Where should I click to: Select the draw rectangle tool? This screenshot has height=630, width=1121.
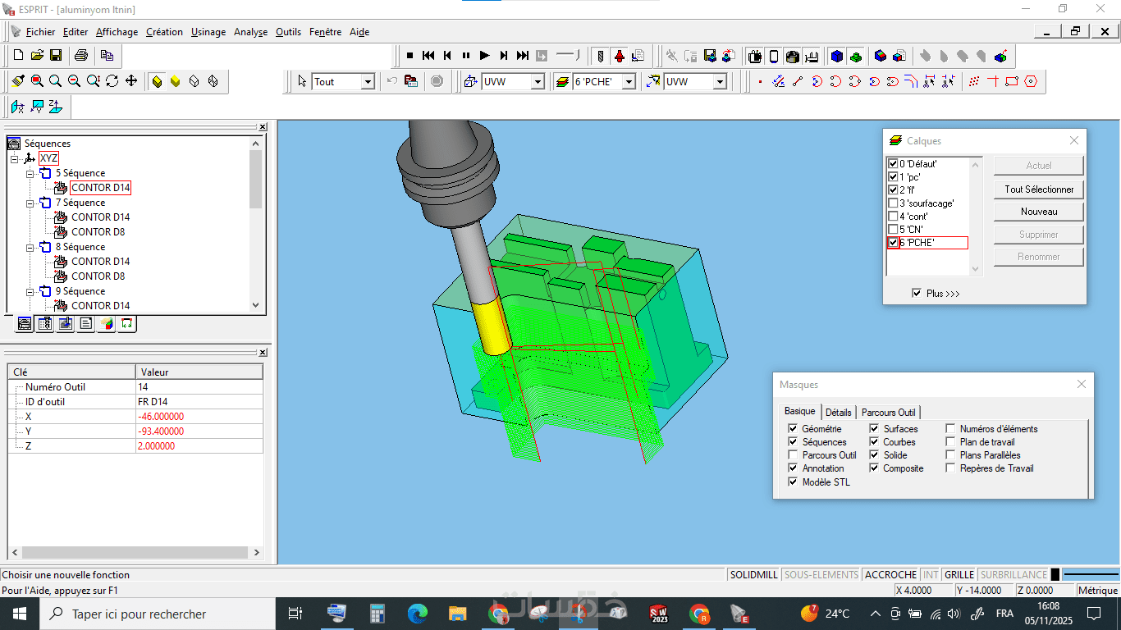click(1011, 81)
